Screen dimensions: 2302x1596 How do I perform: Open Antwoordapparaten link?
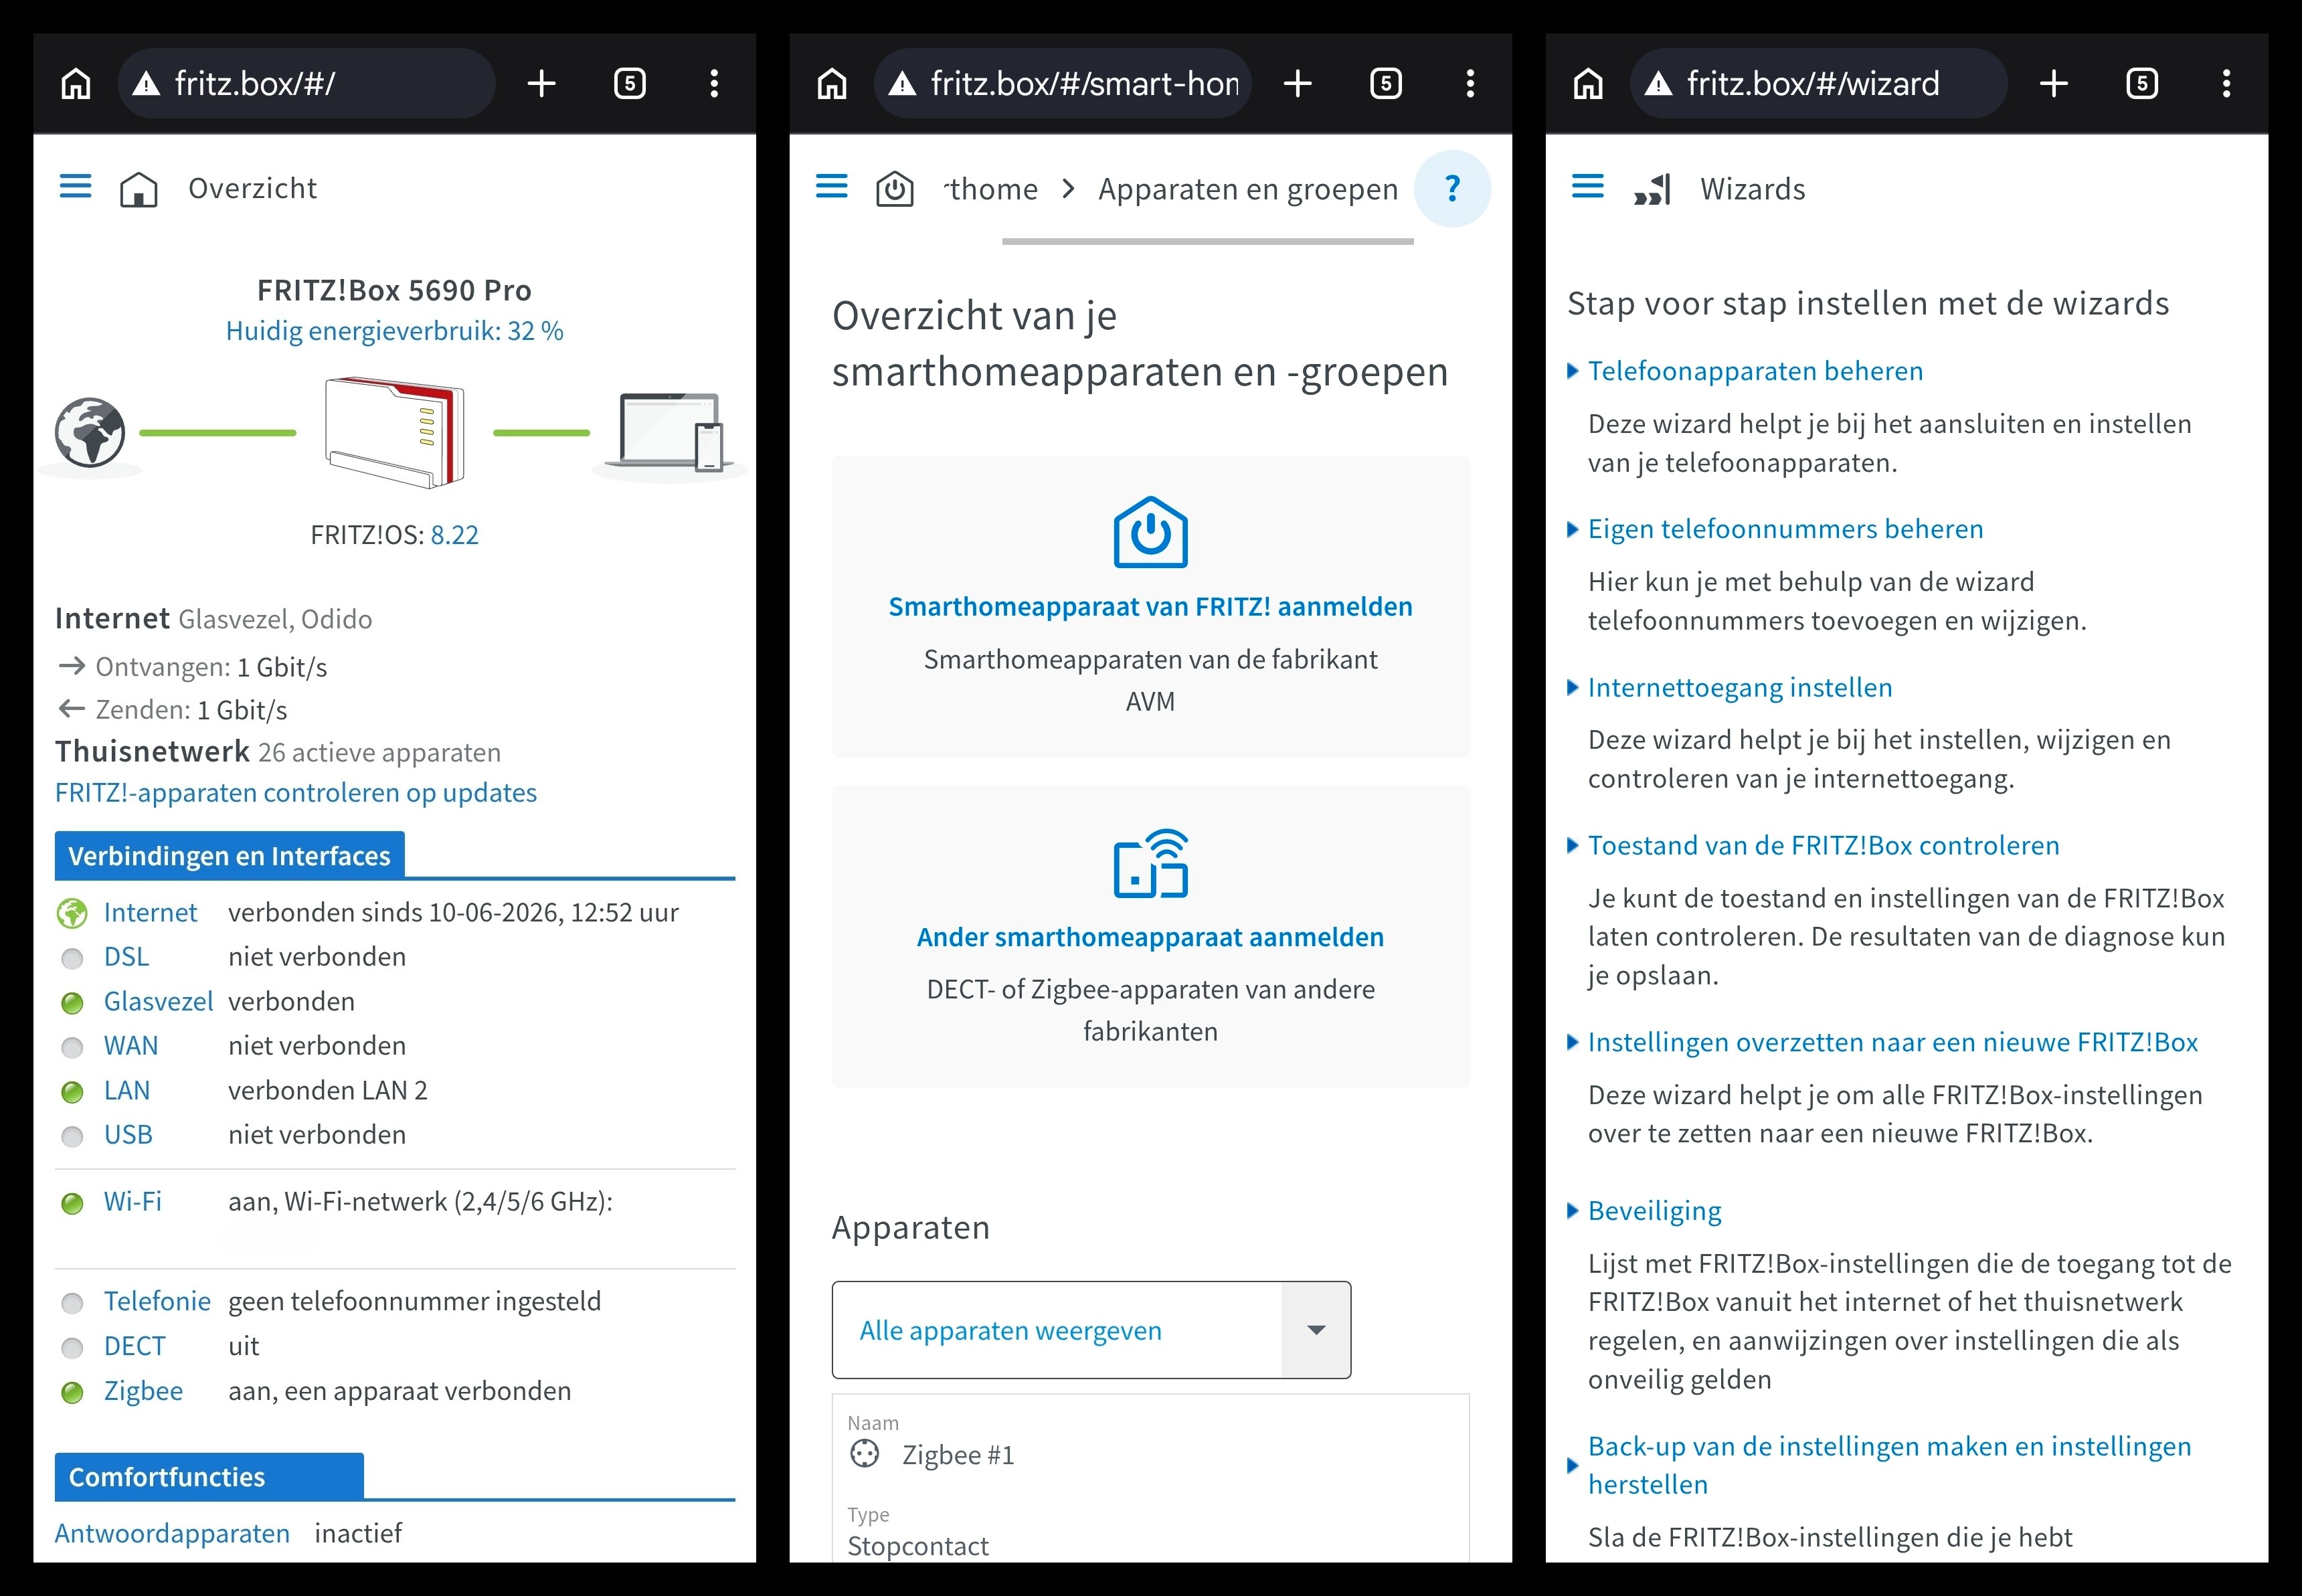click(172, 1534)
